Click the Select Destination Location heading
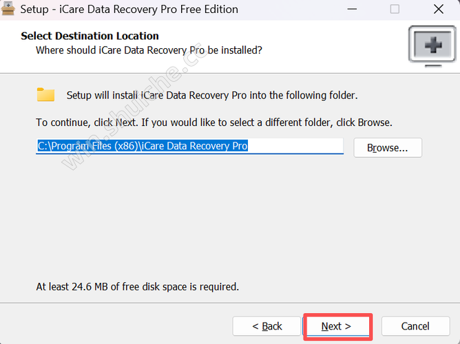 point(90,36)
